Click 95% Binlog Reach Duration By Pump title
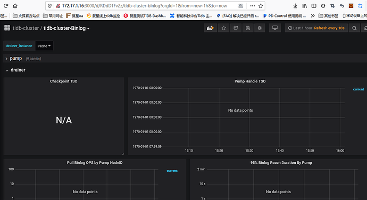 click(x=281, y=163)
